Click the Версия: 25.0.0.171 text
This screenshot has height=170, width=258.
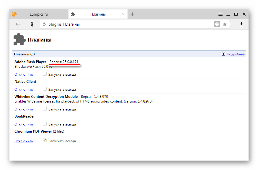[x=64, y=62]
